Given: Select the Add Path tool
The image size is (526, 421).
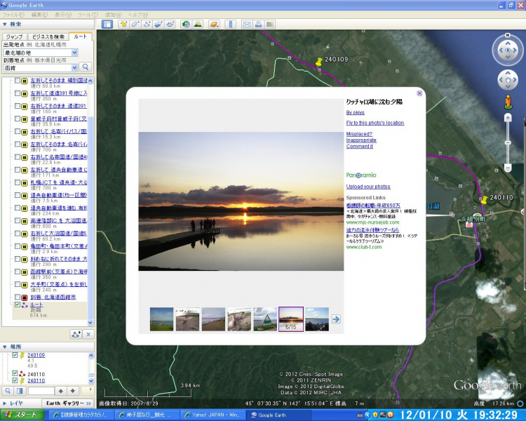Looking at the screenshot, I should click(x=147, y=24).
